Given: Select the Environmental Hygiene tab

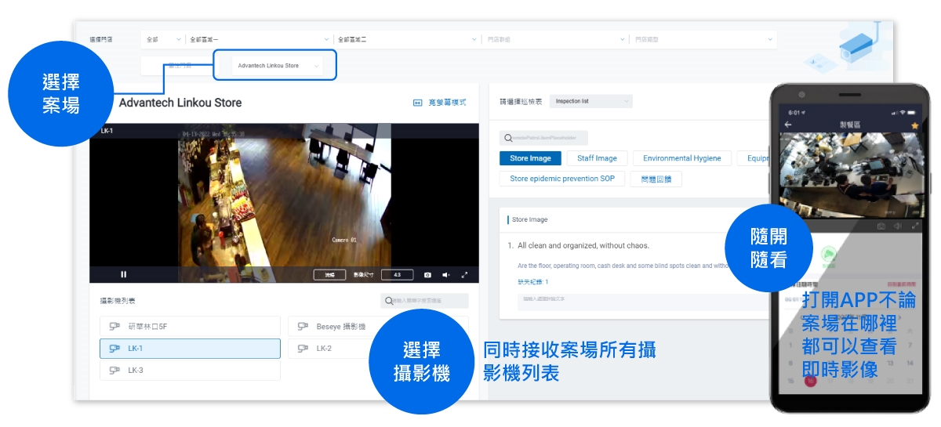Looking at the screenshot, I should (682, 158).
